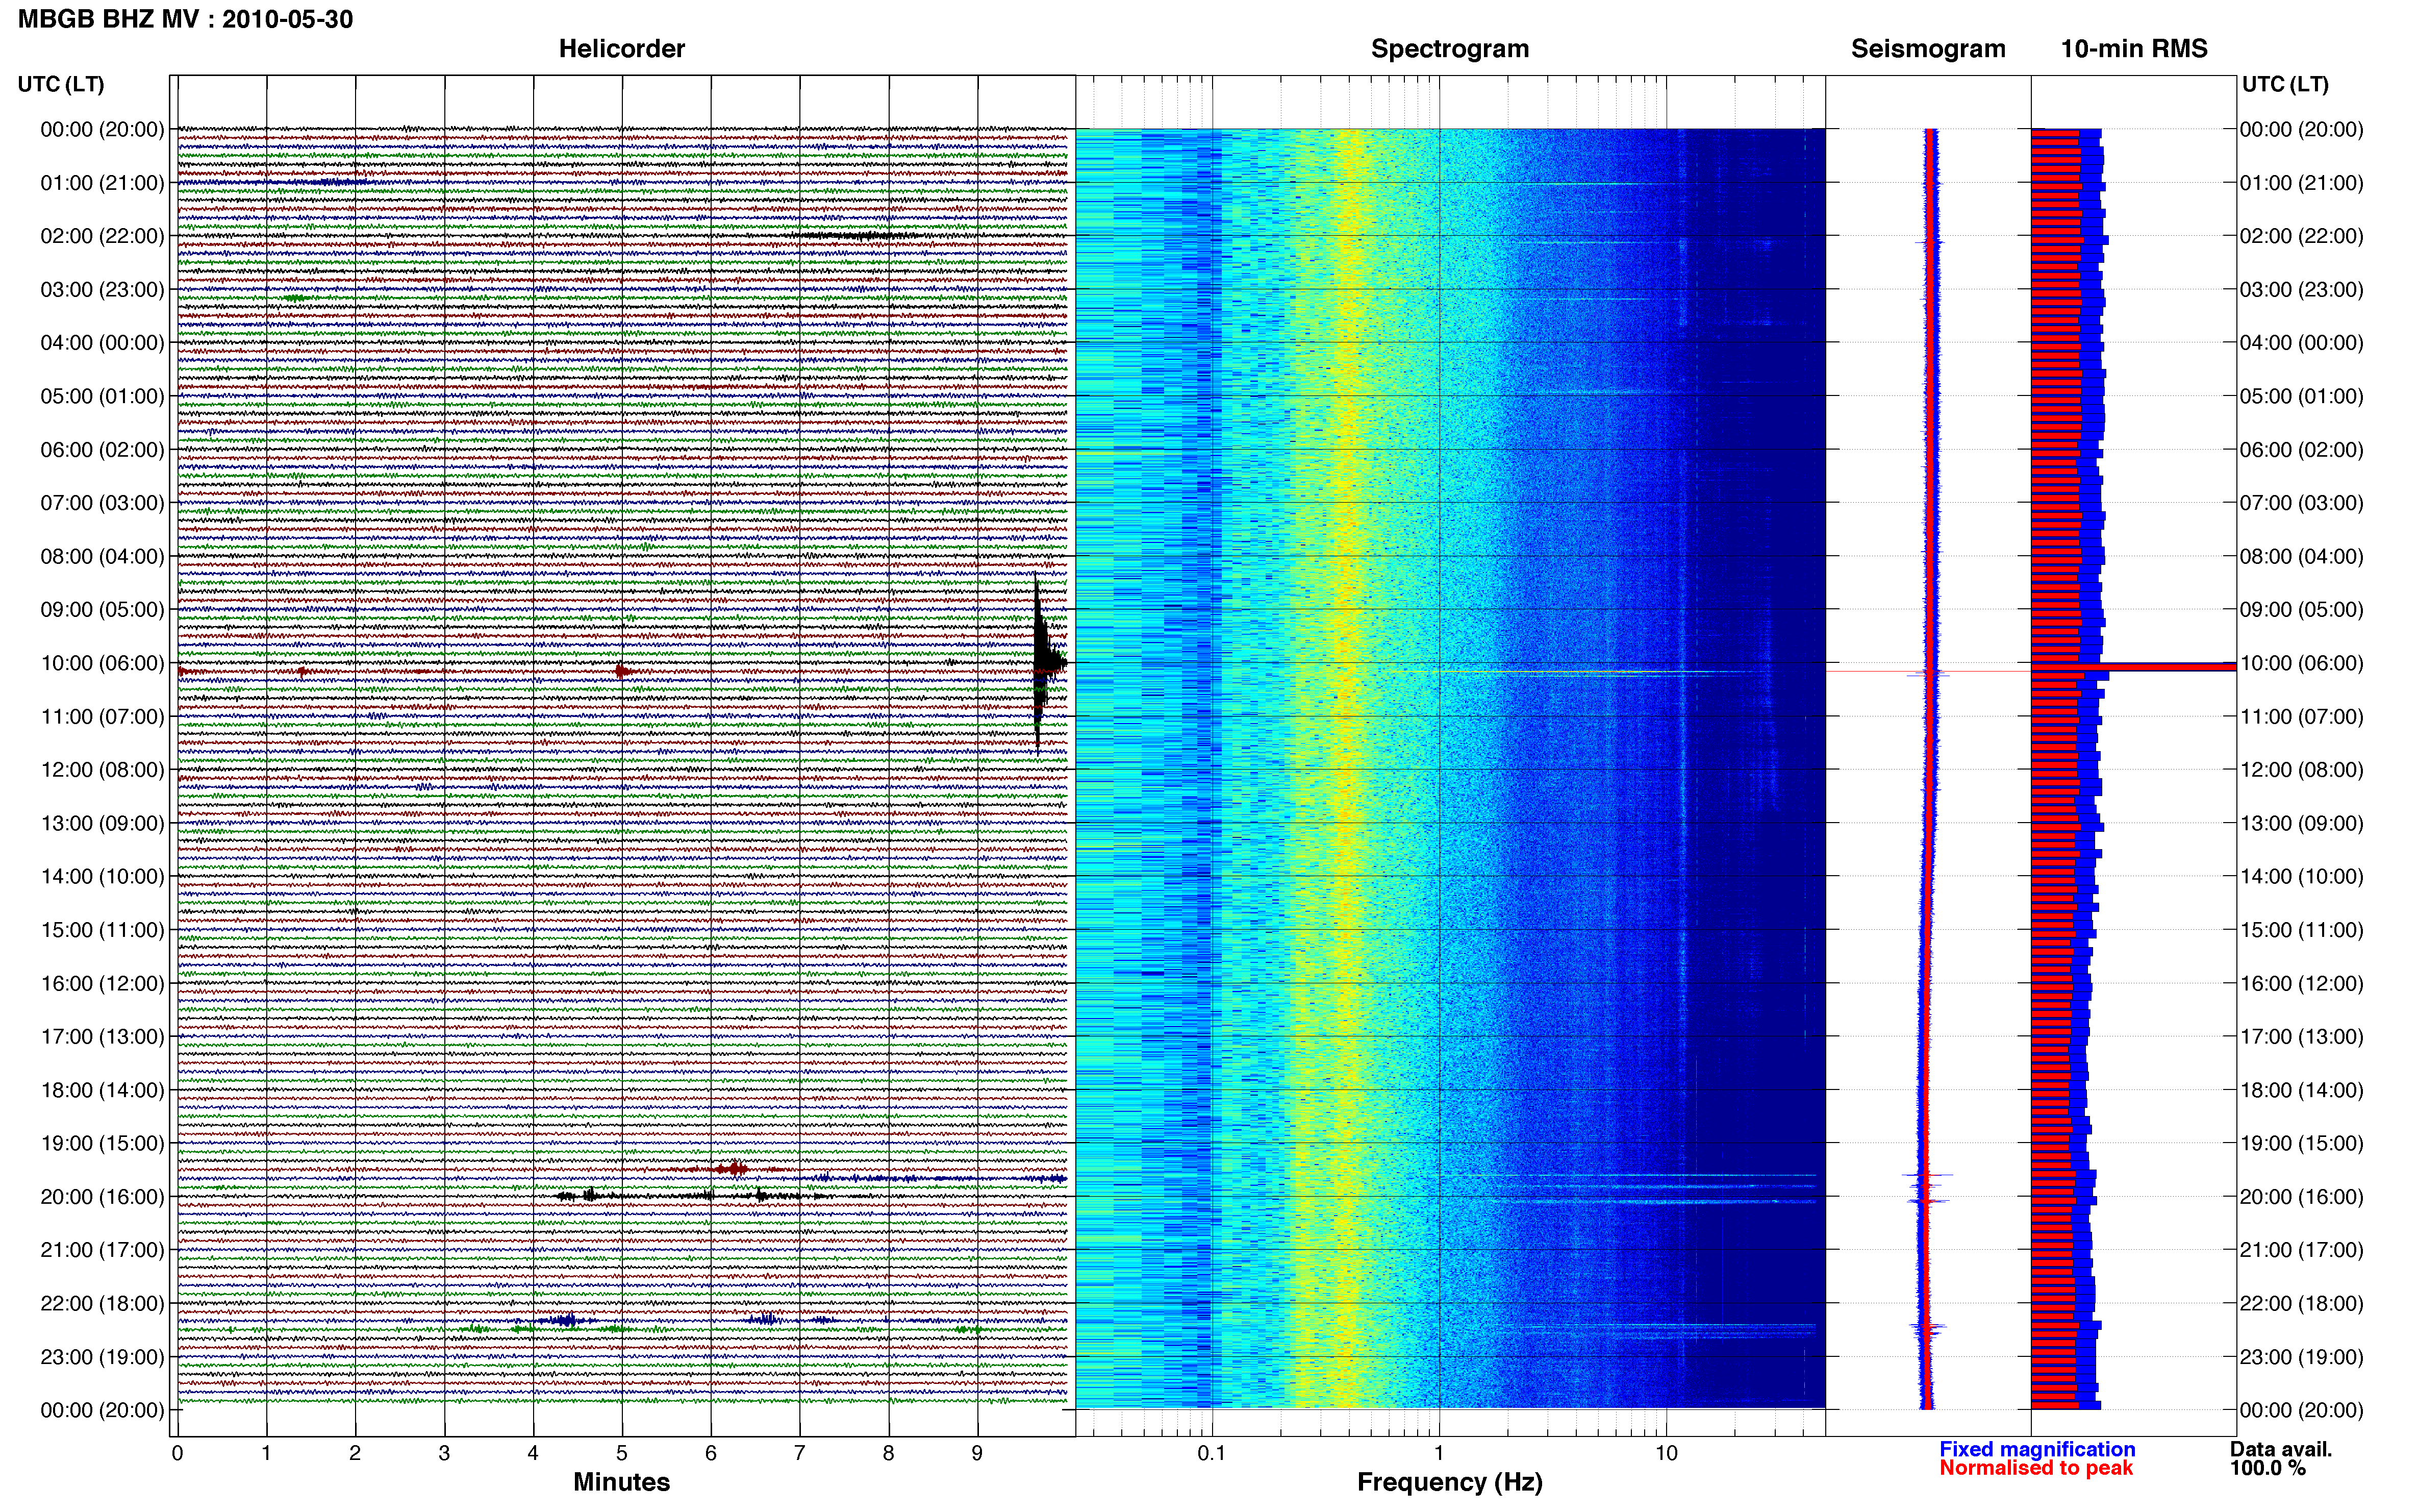
Task: Click '16:00 (12:00)' beside the 10-min RMS panel
Action: [x=2301, y=983]
